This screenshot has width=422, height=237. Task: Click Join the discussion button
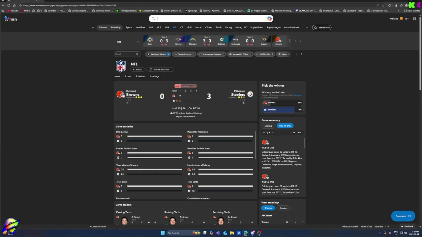coord(160,69)
